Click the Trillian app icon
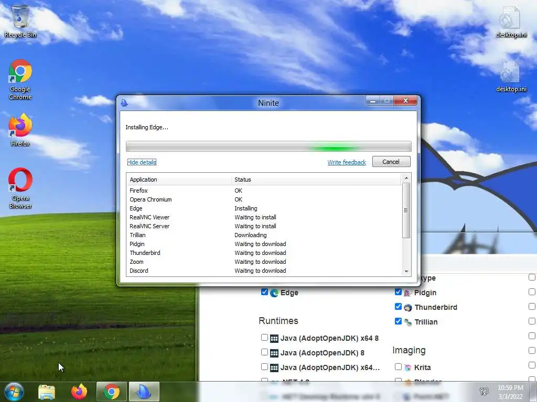 pyautogui.click(x=407, y=322)
